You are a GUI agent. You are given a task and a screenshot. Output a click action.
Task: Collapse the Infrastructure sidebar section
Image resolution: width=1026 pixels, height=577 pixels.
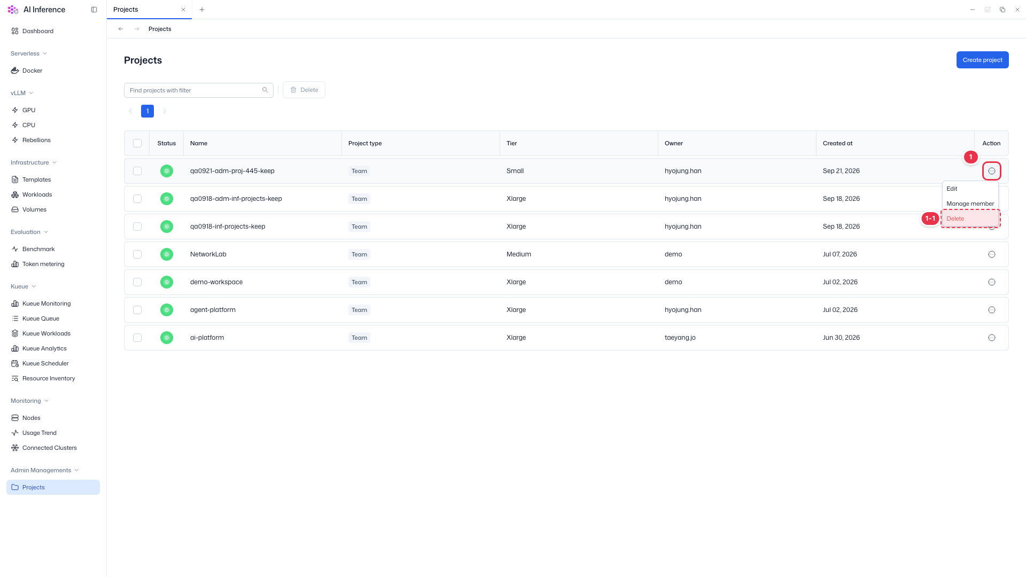tap(34, 162)
